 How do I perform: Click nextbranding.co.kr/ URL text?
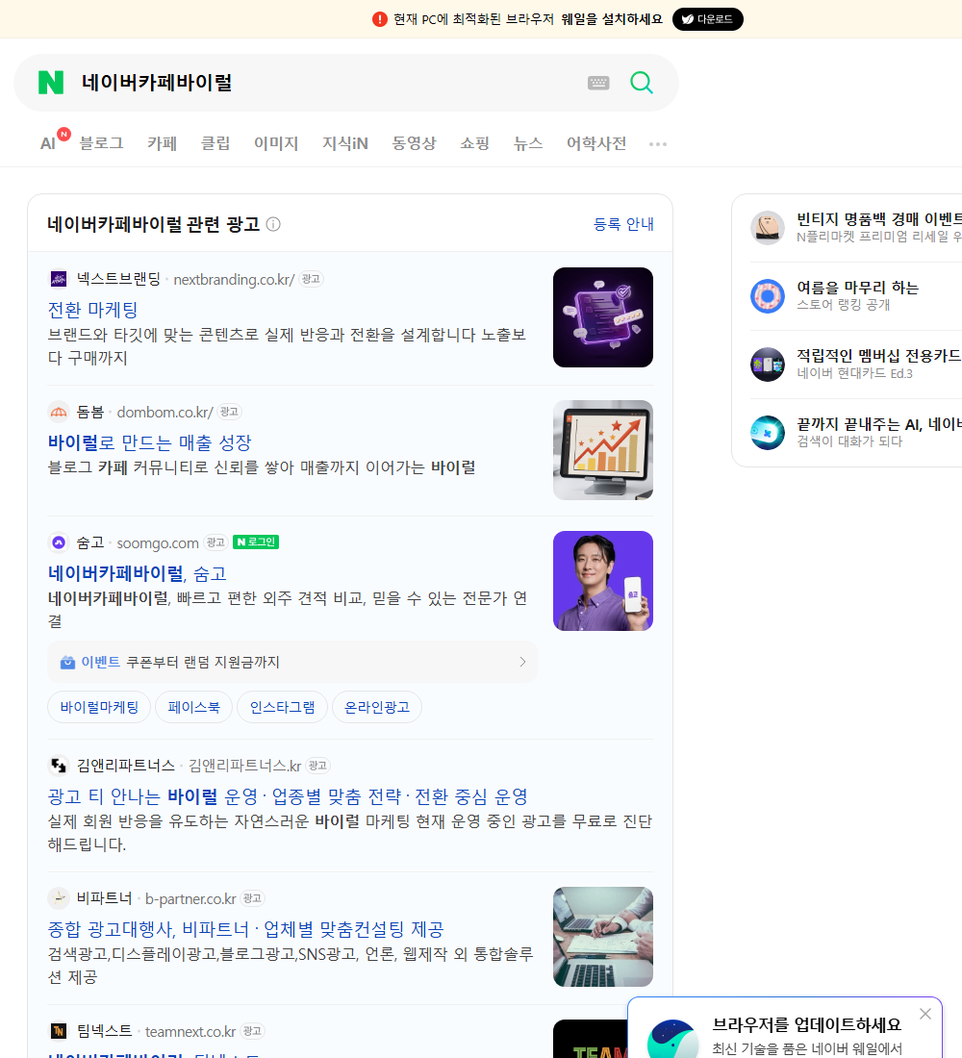[234, 279]
